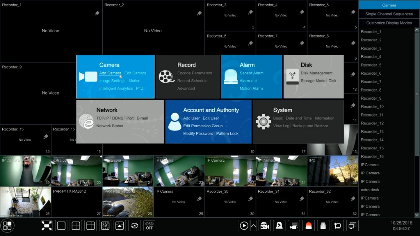Switch to Single Channel Sequences tab
Viewport: 420px width, 236px height.
389,14
